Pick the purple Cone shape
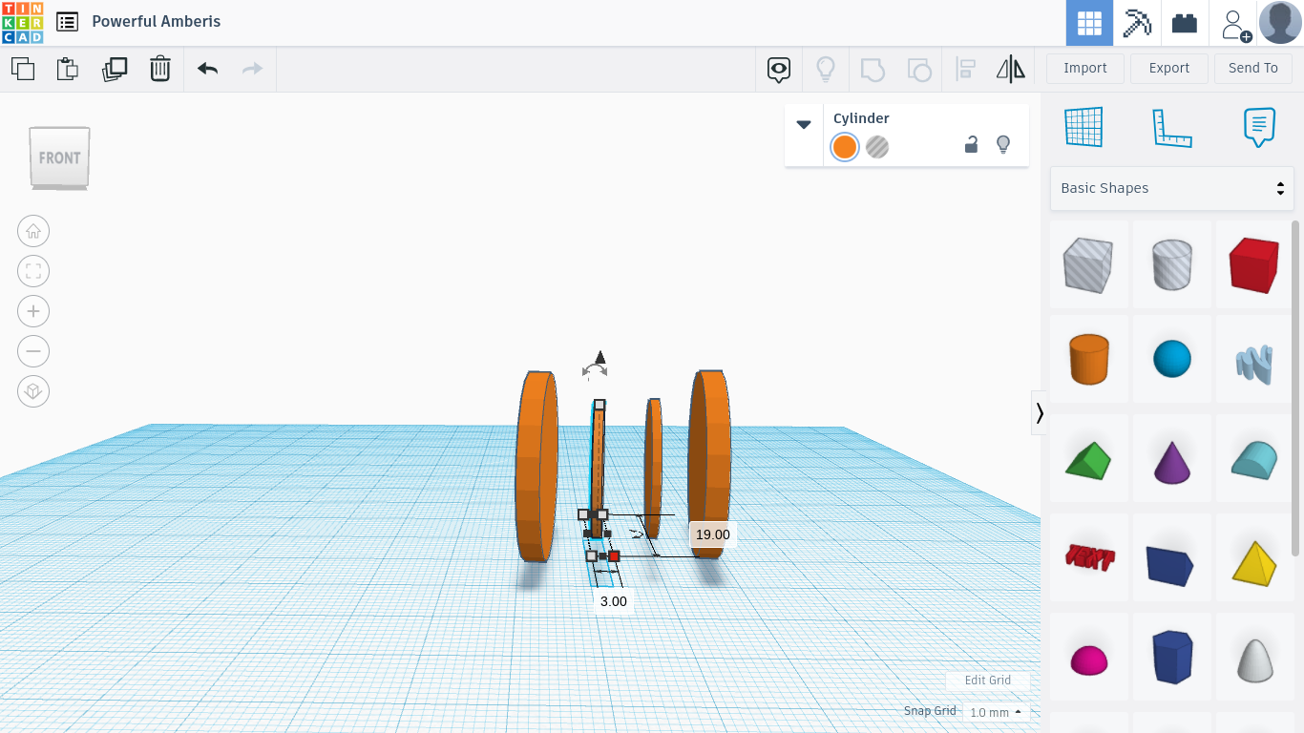The image size is (1304, 733). (1171, 459)
